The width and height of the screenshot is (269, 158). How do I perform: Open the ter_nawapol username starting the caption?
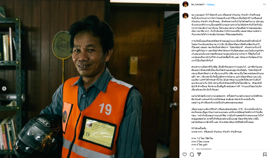pos(198,15)
